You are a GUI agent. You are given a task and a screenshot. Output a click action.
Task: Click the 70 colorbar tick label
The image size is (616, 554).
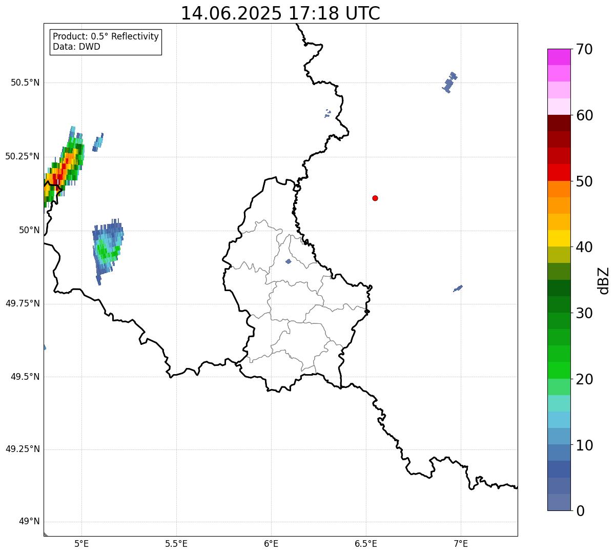(584, 49)
